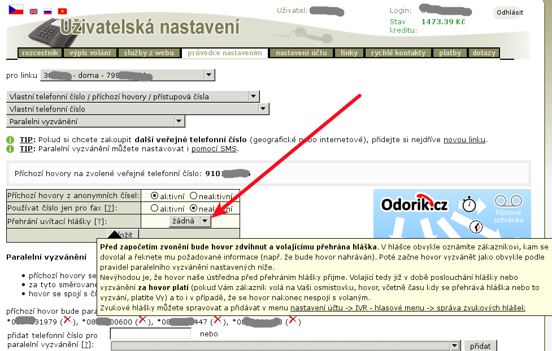Open the žádná greeting message dropdown
552x351 pixels.
pos(190,221)
